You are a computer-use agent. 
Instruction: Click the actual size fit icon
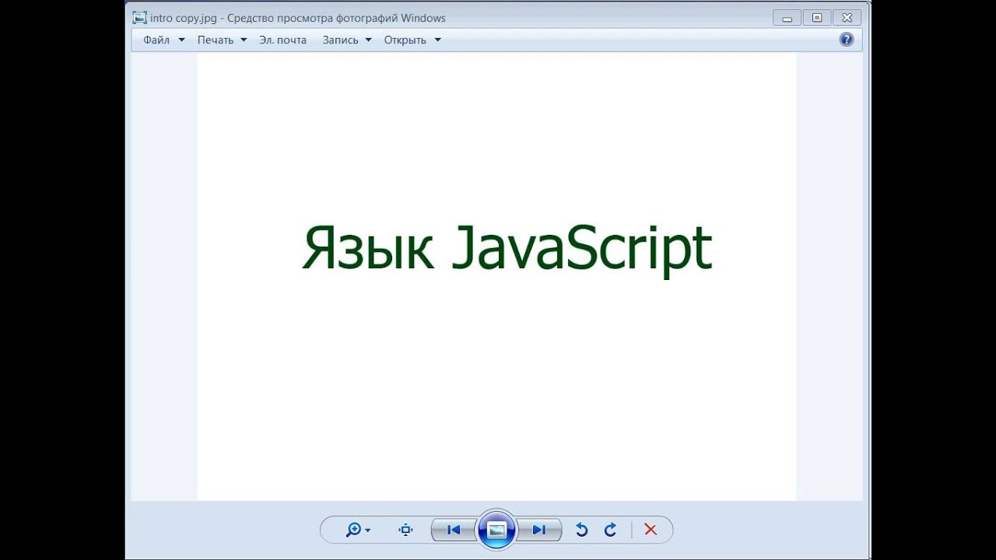pos(405,530)
